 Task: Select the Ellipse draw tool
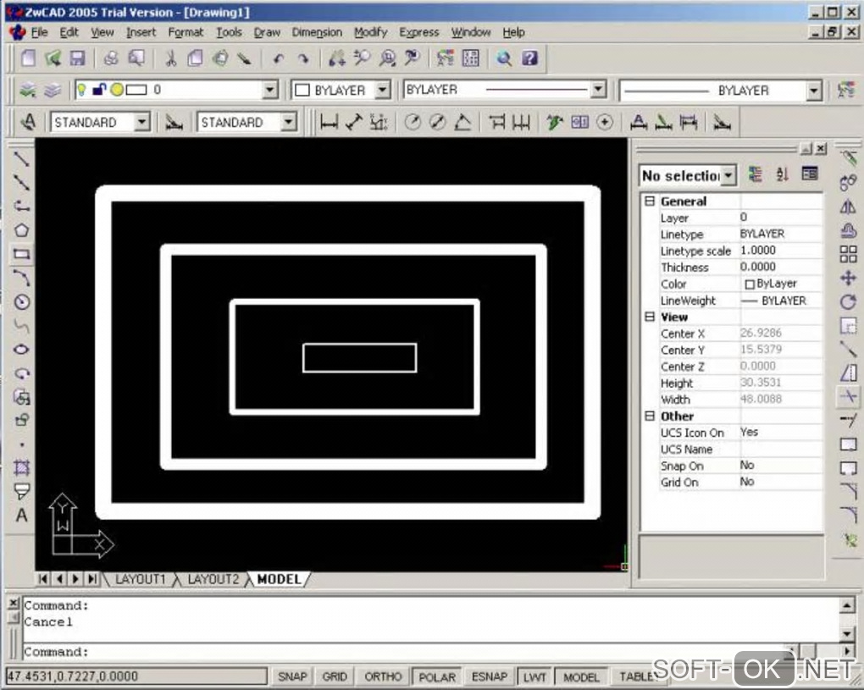(x=21, y=349)
